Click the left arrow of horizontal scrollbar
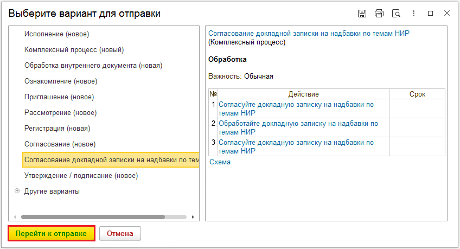460x249 pixels. point(15,217)
